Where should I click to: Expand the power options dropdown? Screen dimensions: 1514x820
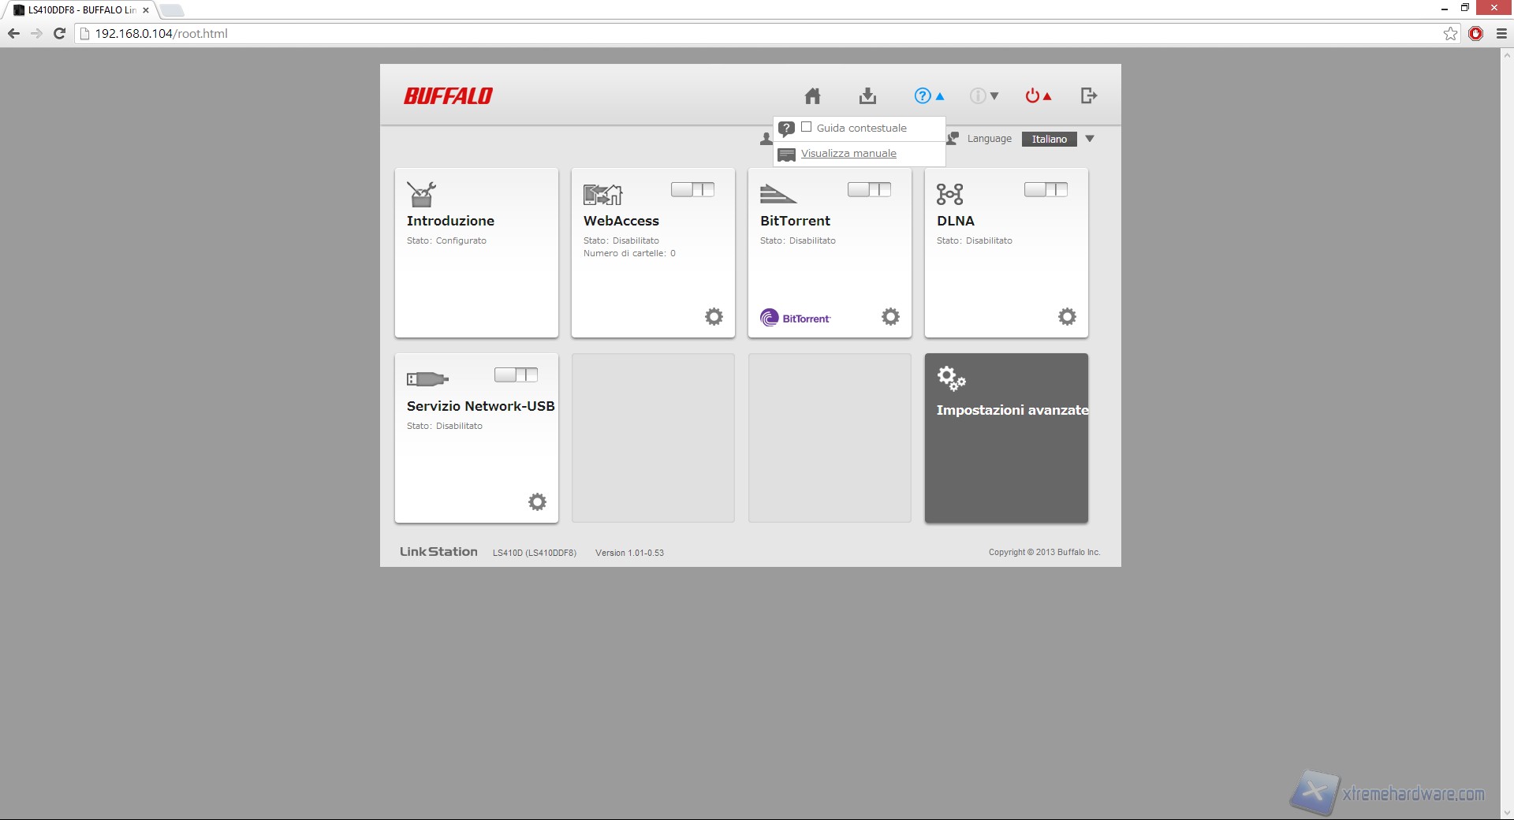coord(1038,96)
